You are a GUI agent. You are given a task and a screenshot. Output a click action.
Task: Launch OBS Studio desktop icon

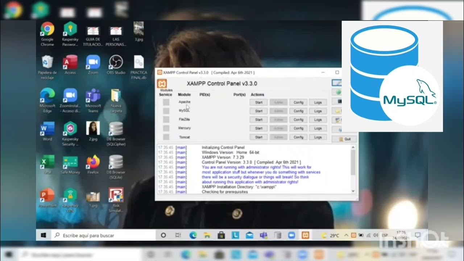[x=116, y=62]
